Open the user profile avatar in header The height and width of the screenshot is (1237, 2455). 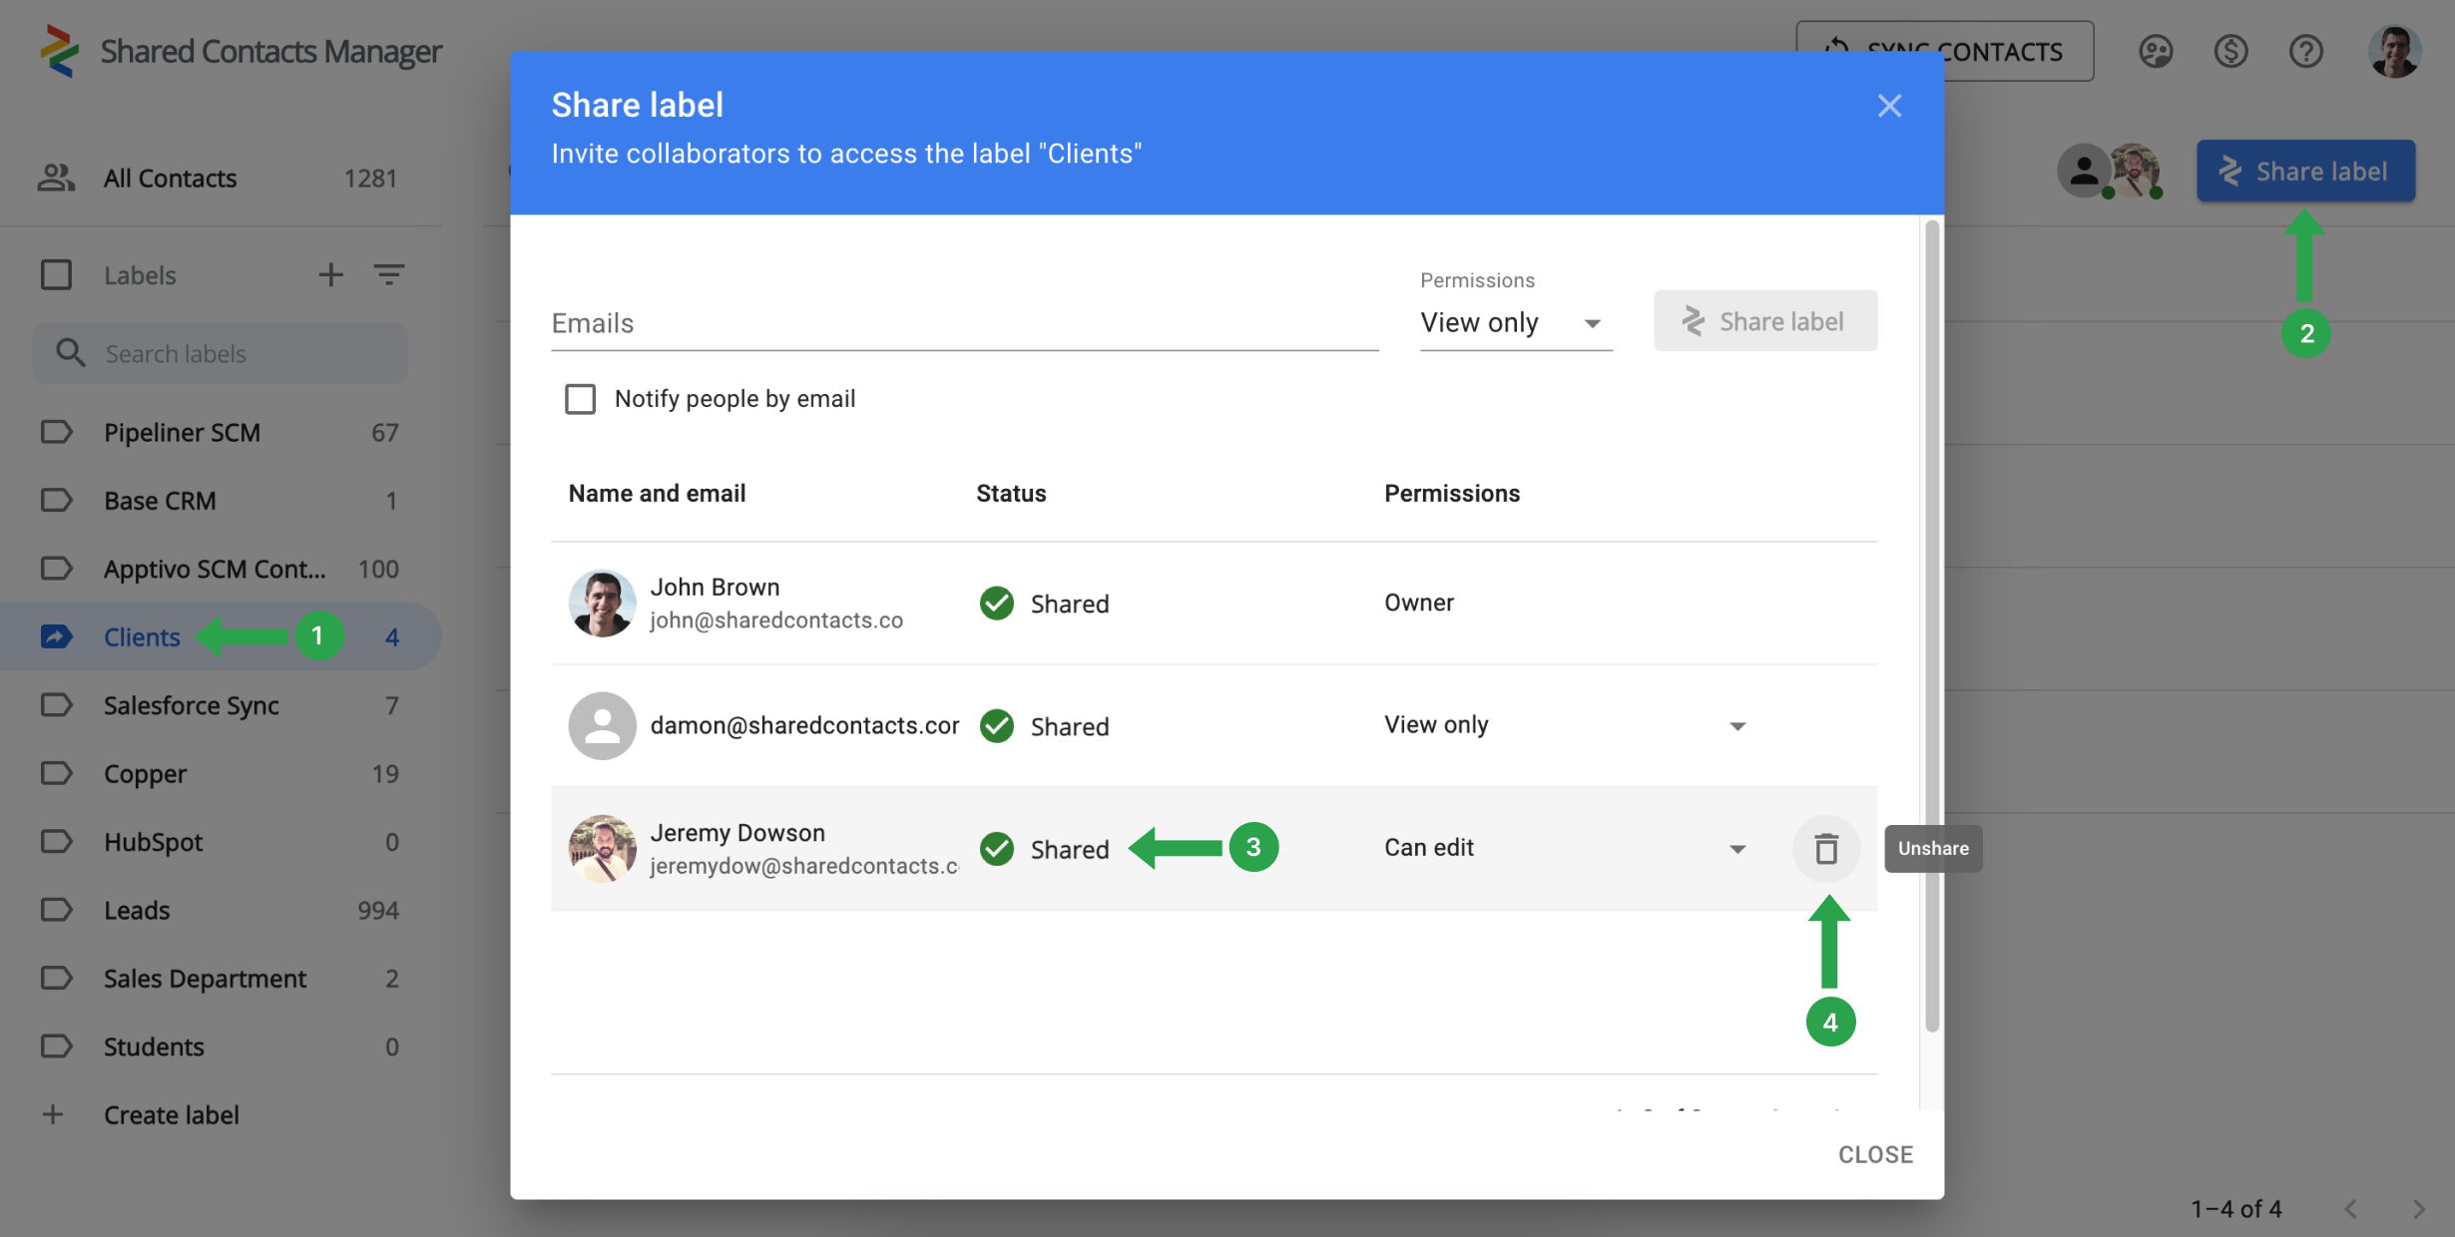tap(2394, 51)
